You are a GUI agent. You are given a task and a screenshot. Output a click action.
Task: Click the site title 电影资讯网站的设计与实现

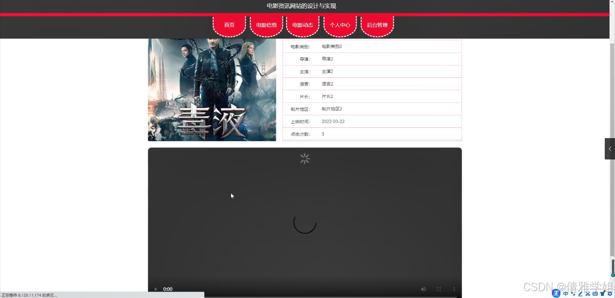[302, 6]
